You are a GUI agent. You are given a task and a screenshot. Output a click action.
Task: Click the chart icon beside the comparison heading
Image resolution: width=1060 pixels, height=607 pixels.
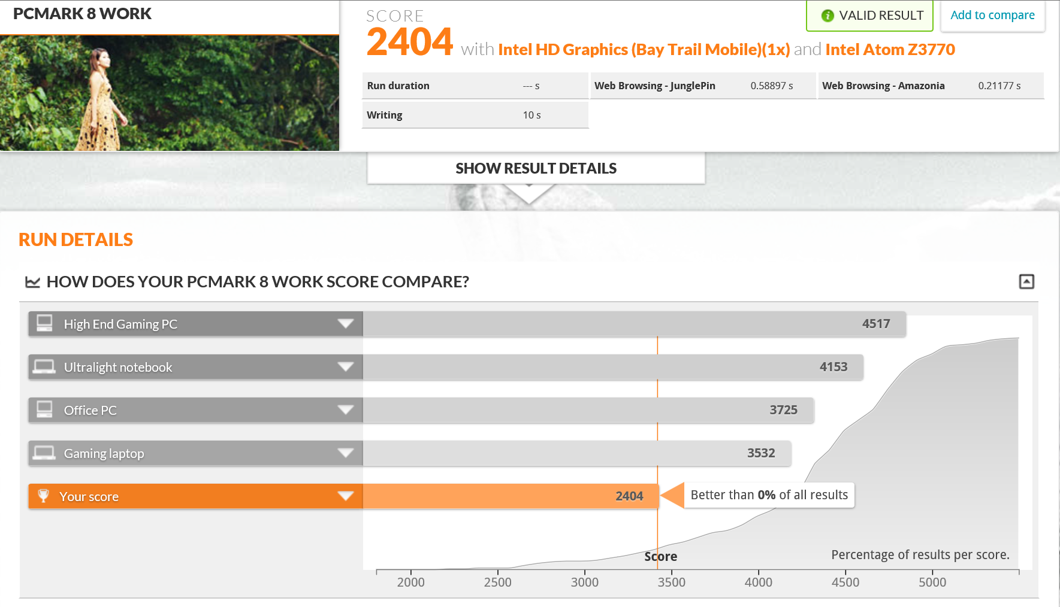click(32, 281)
